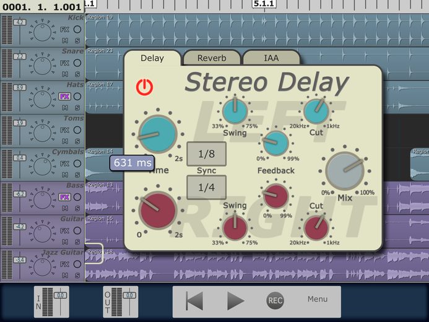
Task: Open active FX on the Hats track
Action: pyautogui.click(x=64, y=97)
